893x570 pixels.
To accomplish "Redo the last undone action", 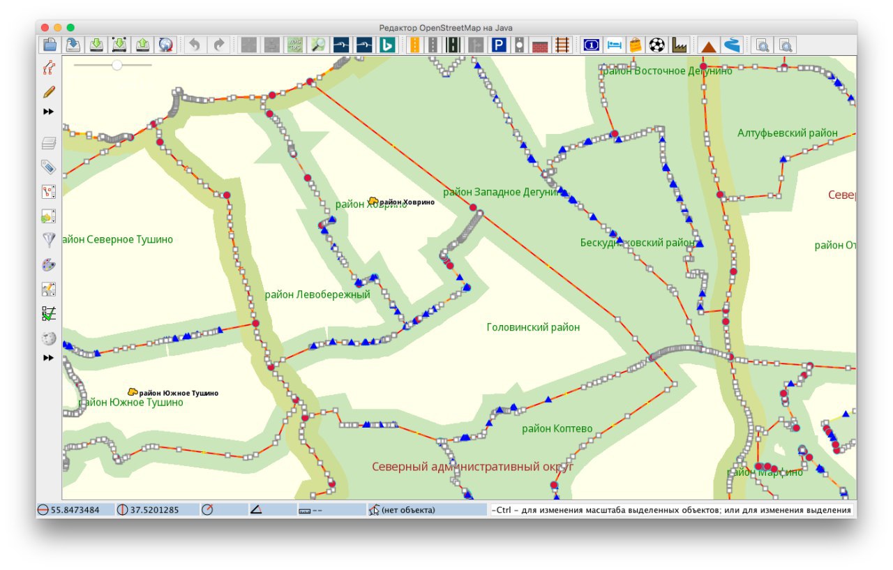I will (219, 45).
